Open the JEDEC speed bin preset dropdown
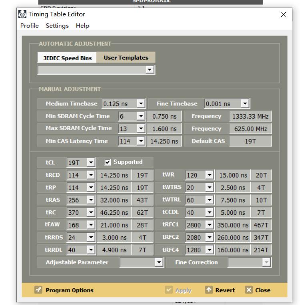The height and width of the screenshot is (305, 300). point(150,69)
